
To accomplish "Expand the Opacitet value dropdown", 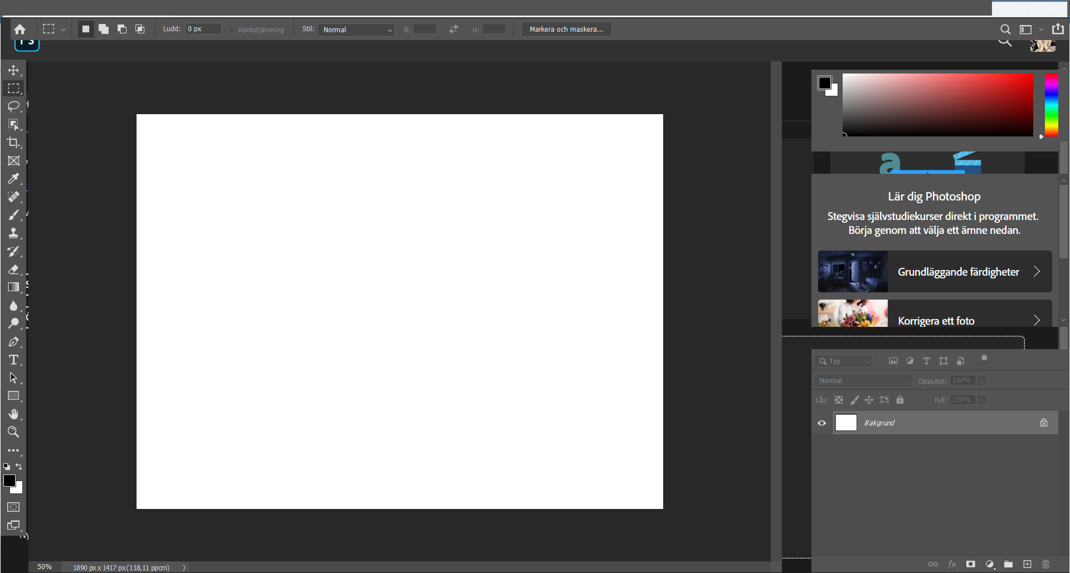I will point(981,380).
